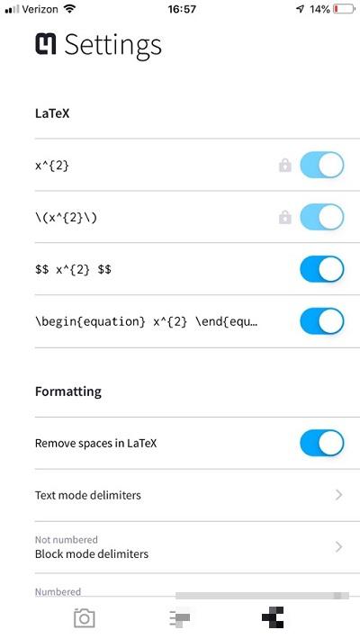Tap the battery indicator in status bar

pyautogui.click(x=345, y=9)
